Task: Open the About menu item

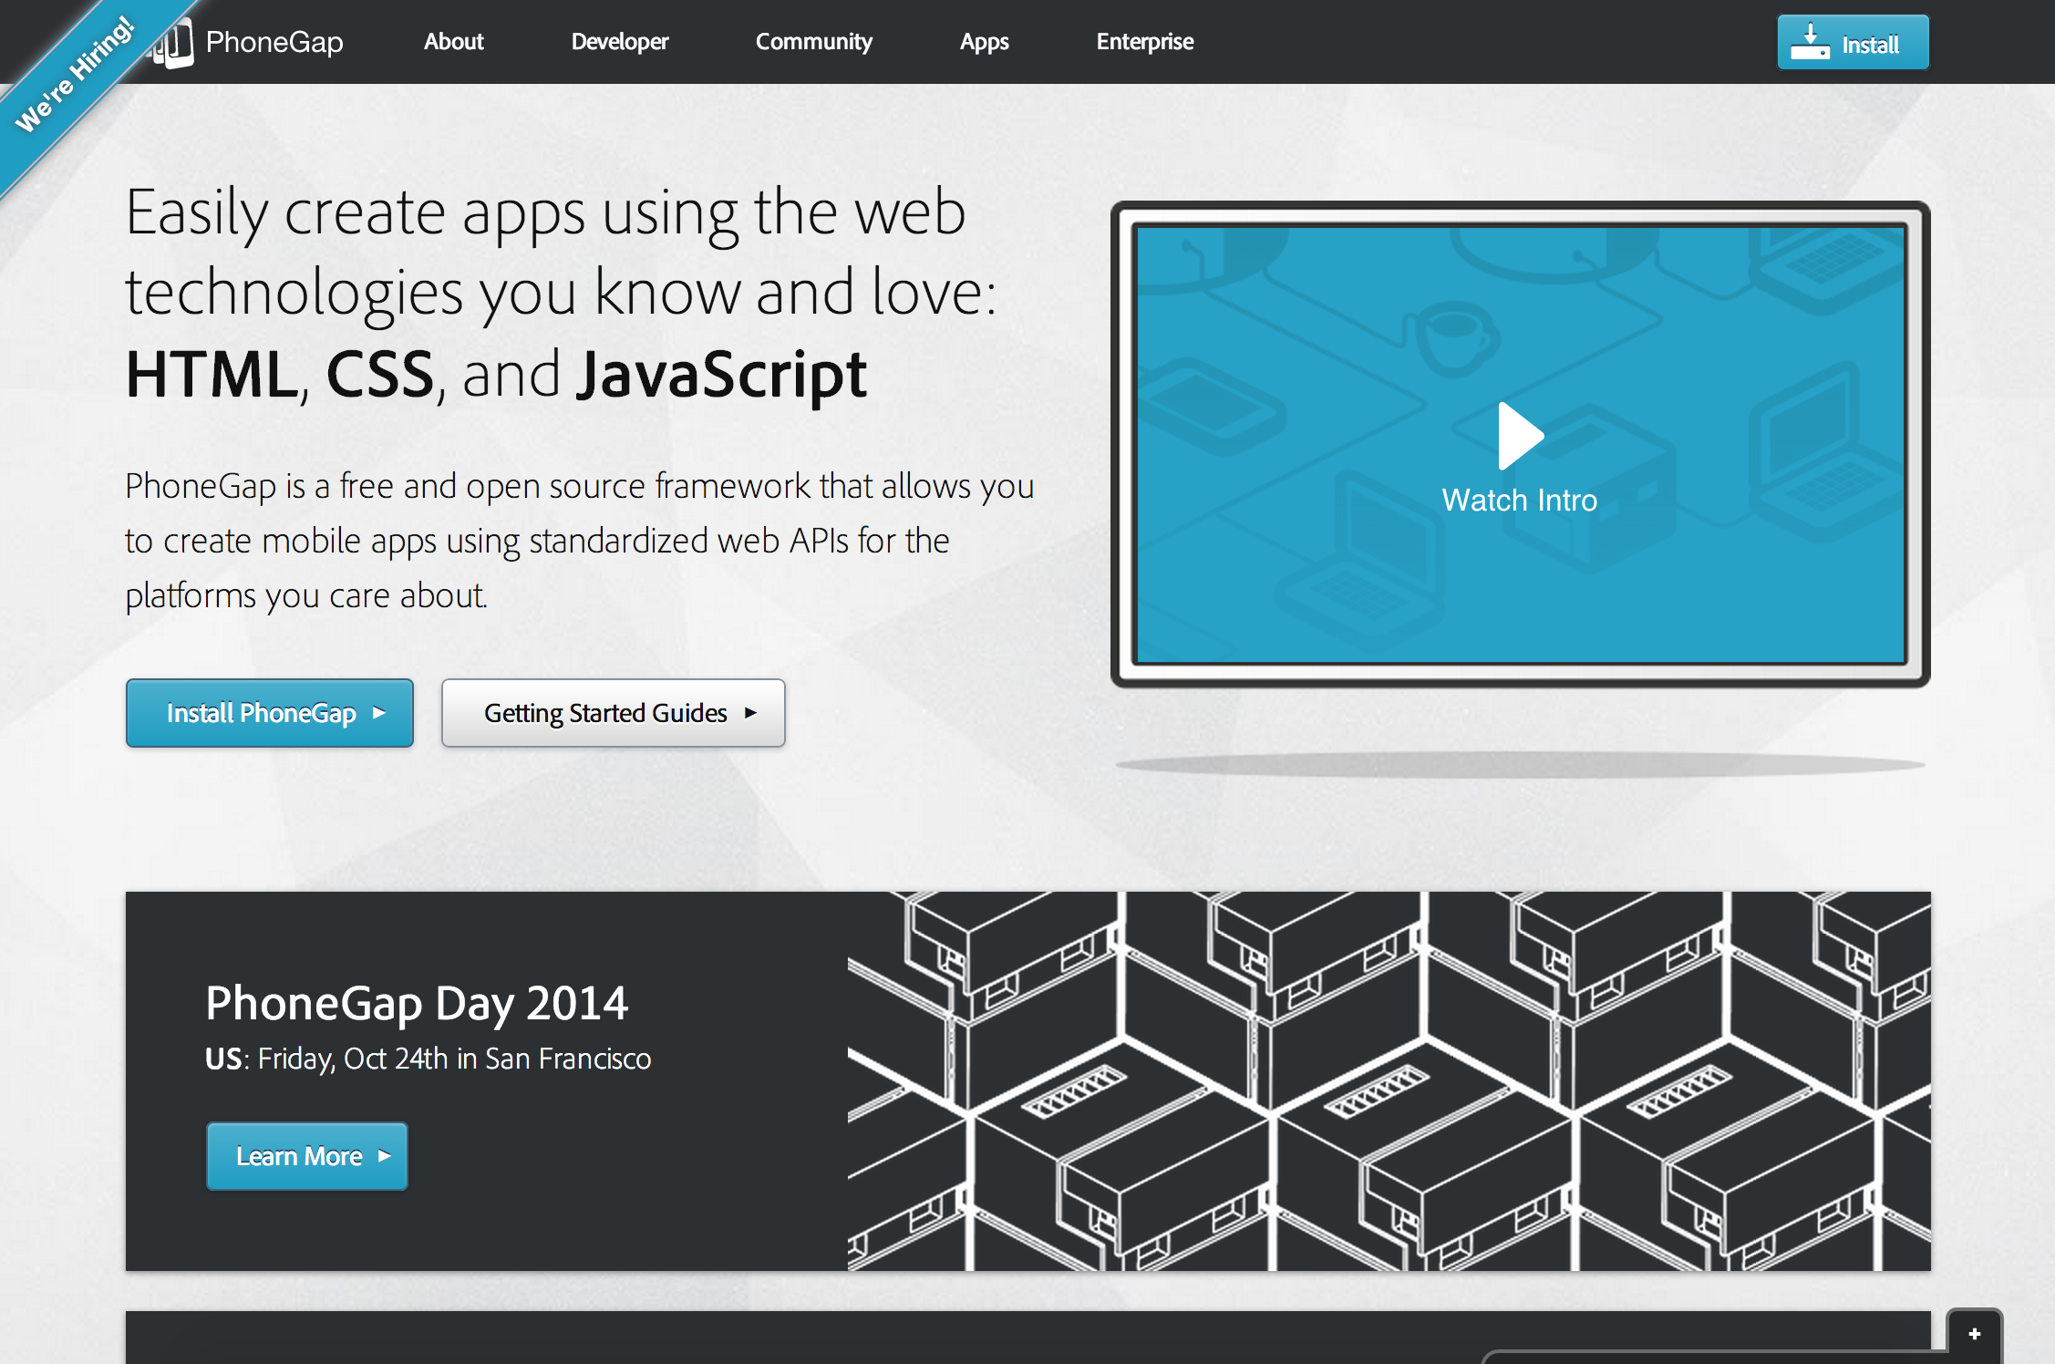Action: (453, 42)
